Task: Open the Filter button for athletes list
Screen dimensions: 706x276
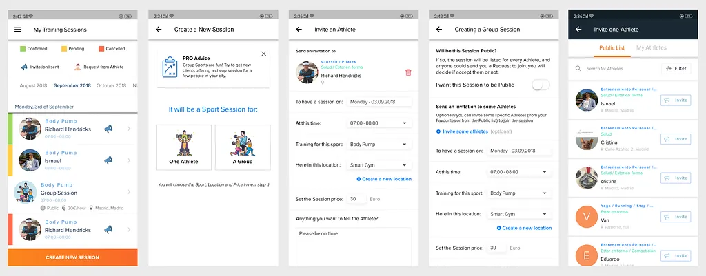Action: click(x=676, y=68)
